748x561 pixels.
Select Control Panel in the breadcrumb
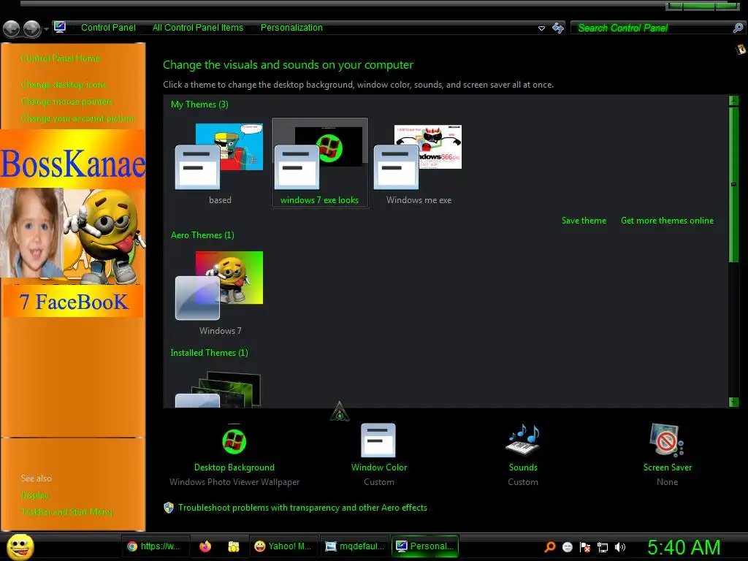pyautogui.click(x=108, y=28)
